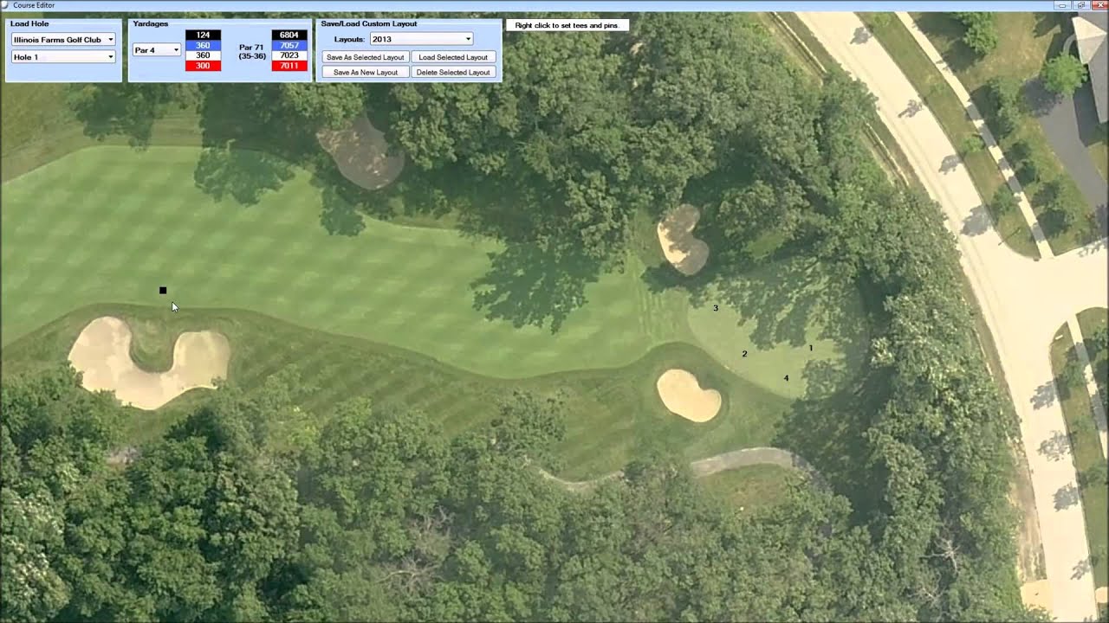Click Delete Selected Layout button
The width and height of the screenshot is (1109, 623).
[453, 73]
